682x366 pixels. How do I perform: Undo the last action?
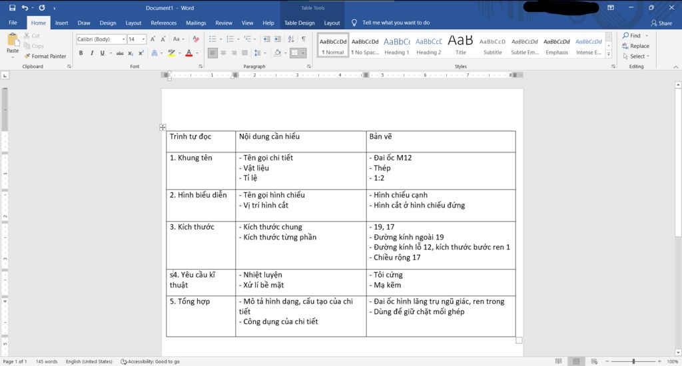tap(25, 8)
